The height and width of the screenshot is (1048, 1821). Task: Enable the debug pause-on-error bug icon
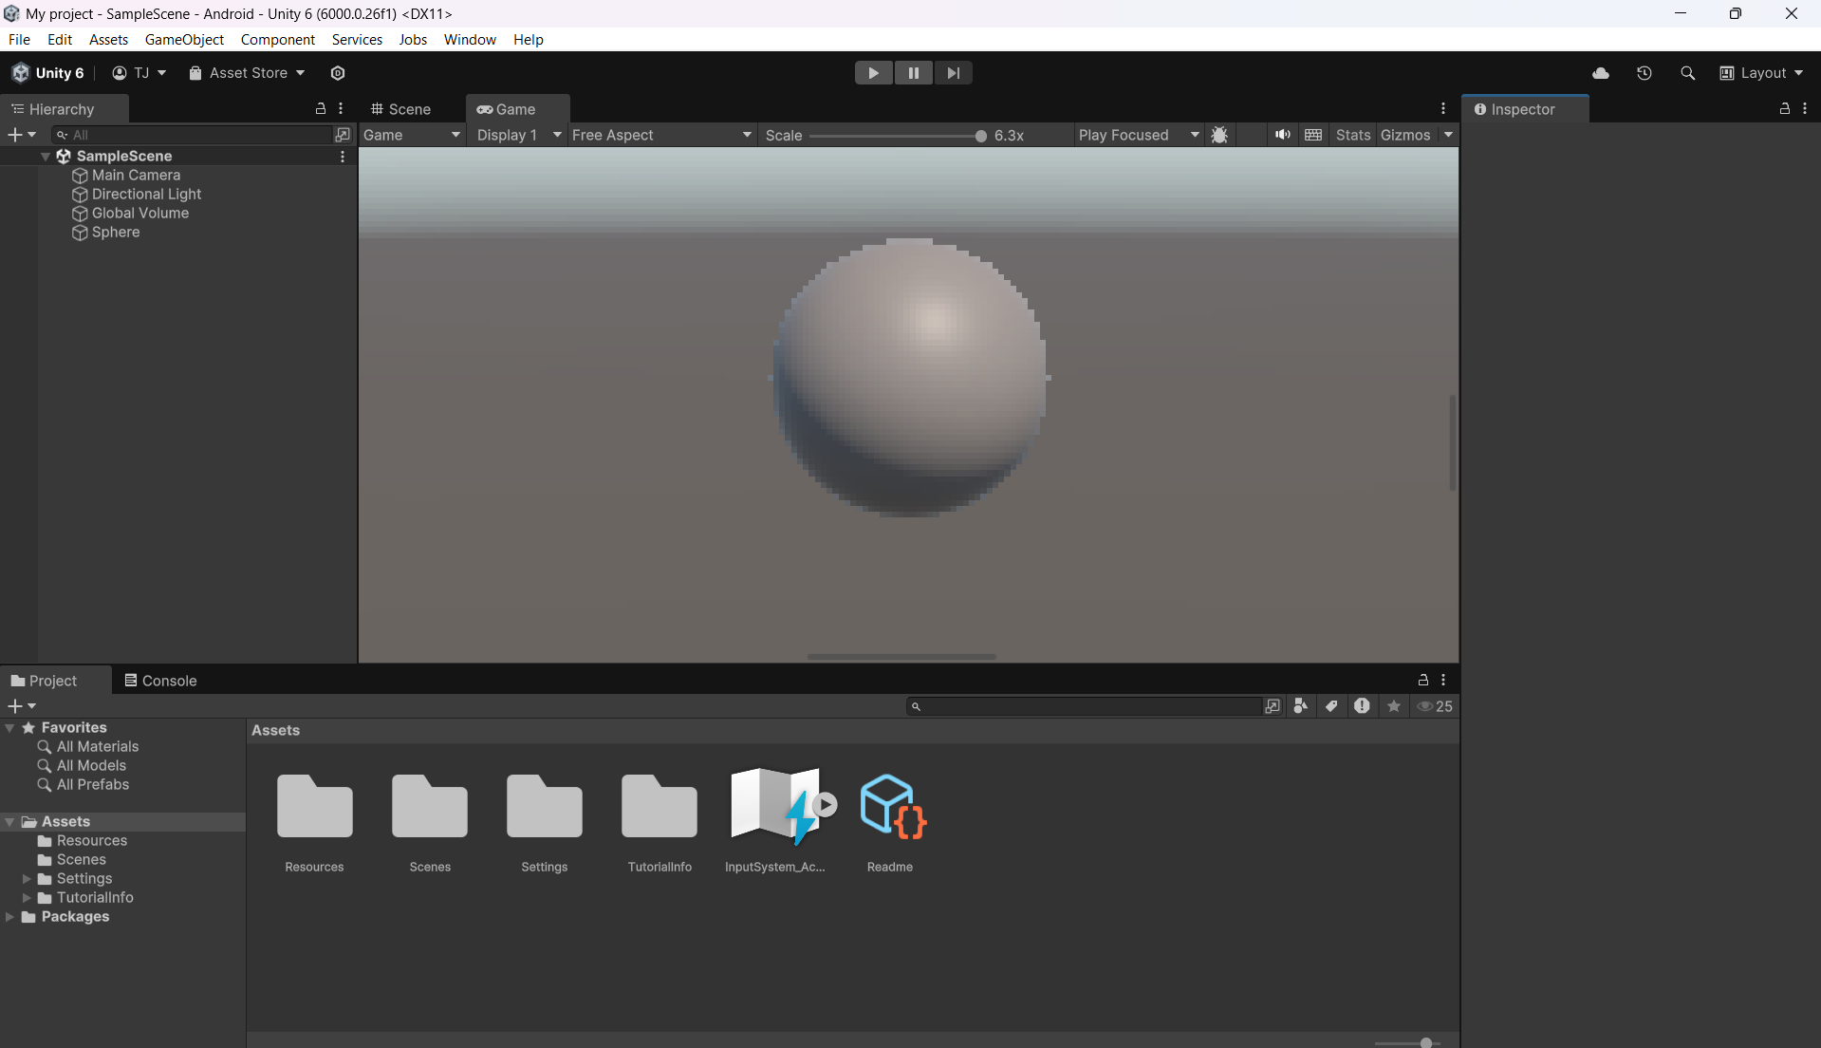click(x=1220, y=135)
